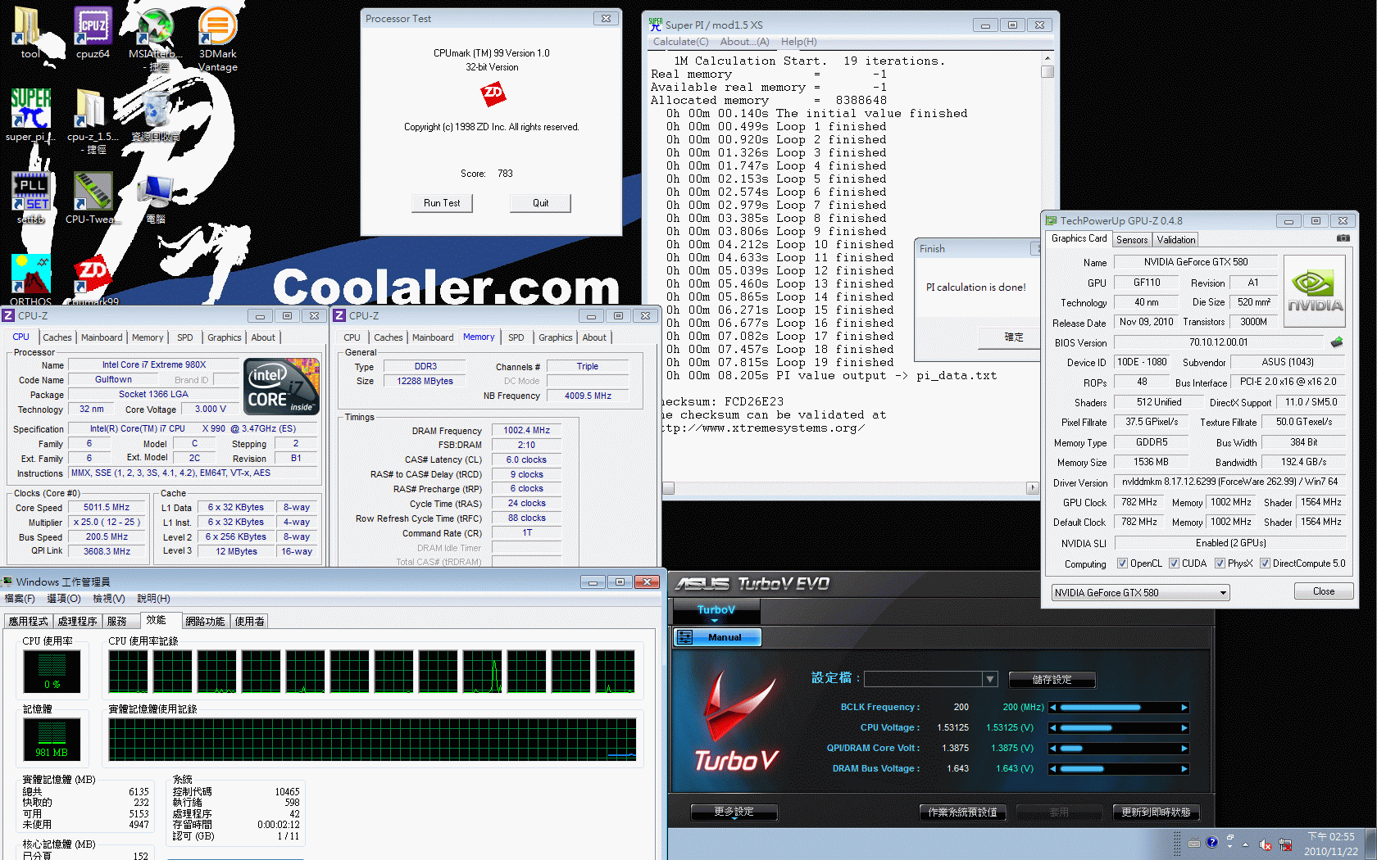Click the 儲存設定 save profile button
This screenshot has width=1377, height=860.
1052,680
